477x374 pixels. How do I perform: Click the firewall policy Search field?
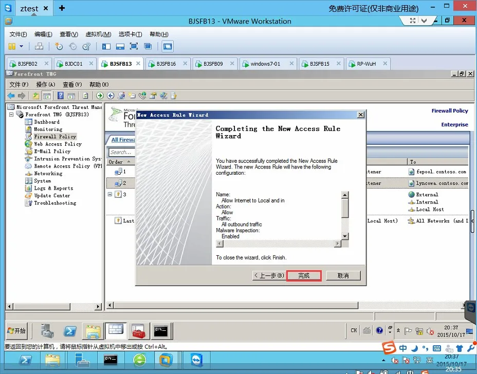[x=122, y=152]
